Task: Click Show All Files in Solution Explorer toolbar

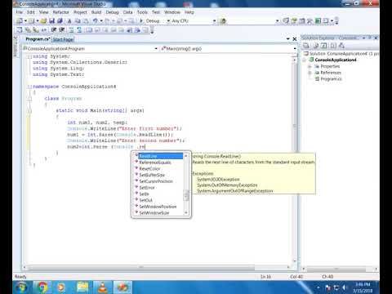Action: [316, 46]
